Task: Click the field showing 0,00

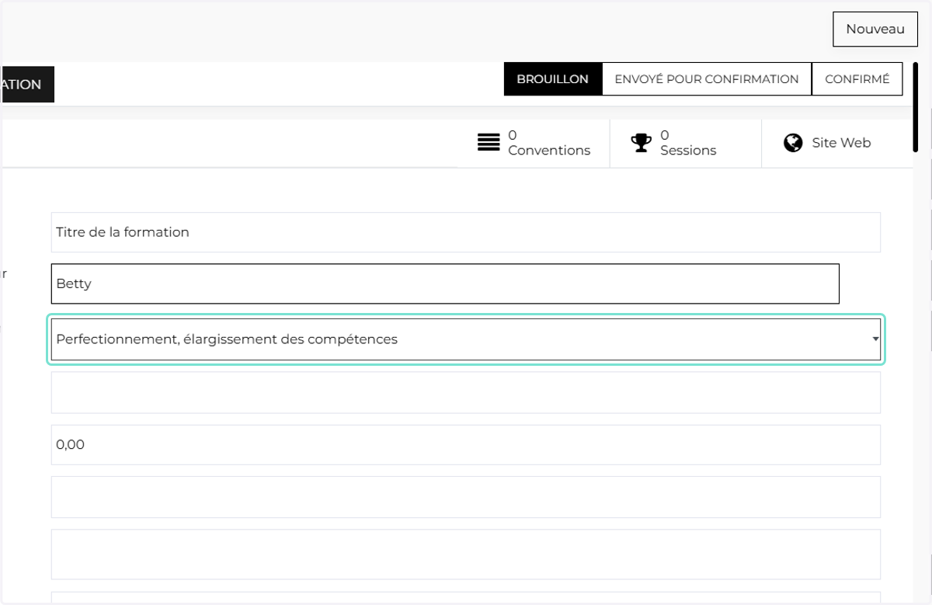Action: tap(466, 445)
